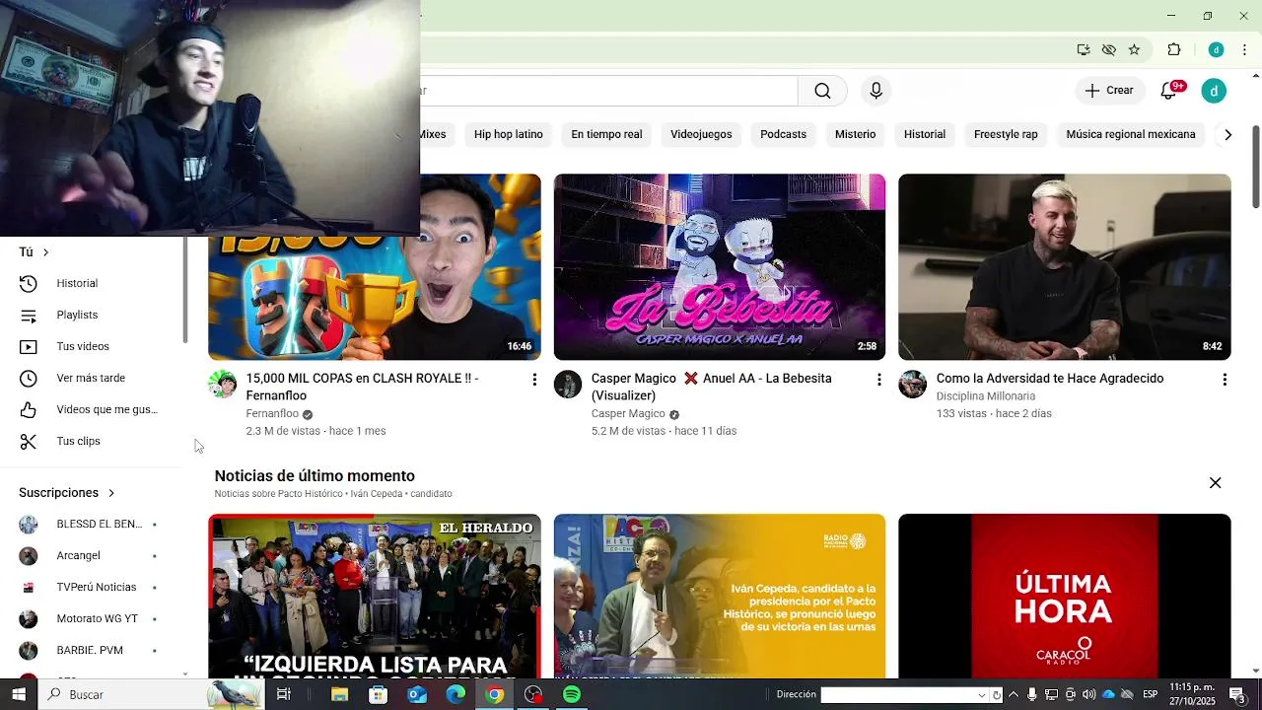The image size is (1262, 710).
Task: Show more category chips with right arrow
Action: click(1227, 134)
